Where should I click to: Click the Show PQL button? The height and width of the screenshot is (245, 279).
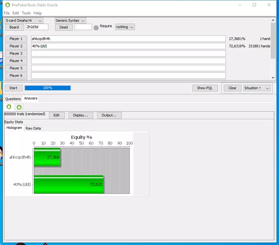(205, 88)
